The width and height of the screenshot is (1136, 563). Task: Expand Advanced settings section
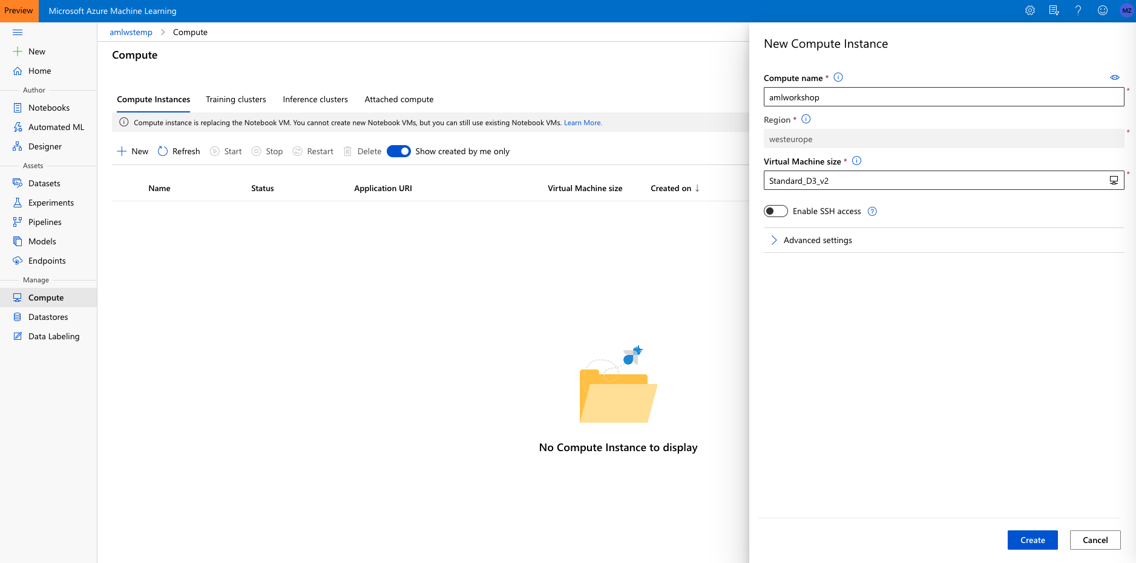[944, 240]
